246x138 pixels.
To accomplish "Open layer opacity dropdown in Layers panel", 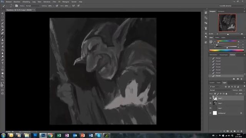I will pos(244,90).
